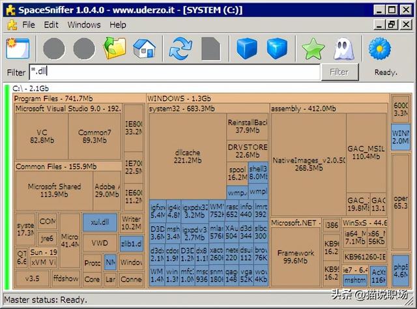Select the xul.dll file block

(99, 222)
